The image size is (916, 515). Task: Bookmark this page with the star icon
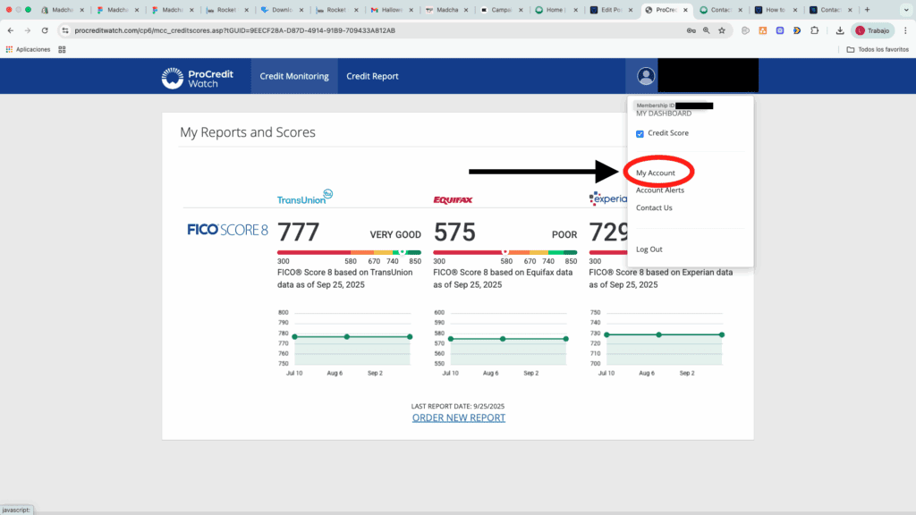pos(721,30)
